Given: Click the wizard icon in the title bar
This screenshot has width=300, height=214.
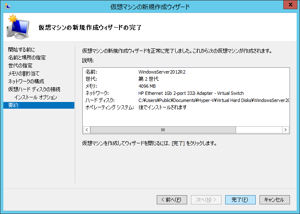Looking at the screenshot, I should [x=7, y=6].
